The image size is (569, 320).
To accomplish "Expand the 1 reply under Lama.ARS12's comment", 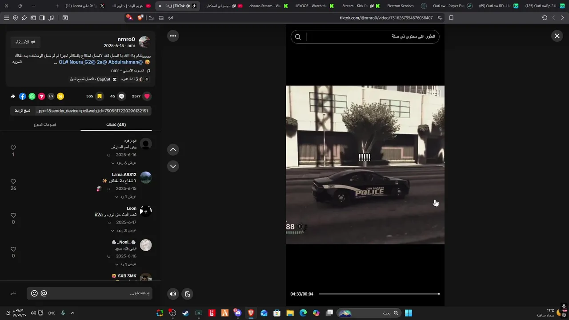I will pos(126,196).
